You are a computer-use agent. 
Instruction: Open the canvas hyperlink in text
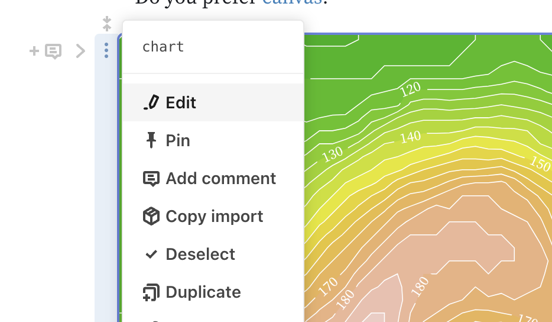click(292, 2)
